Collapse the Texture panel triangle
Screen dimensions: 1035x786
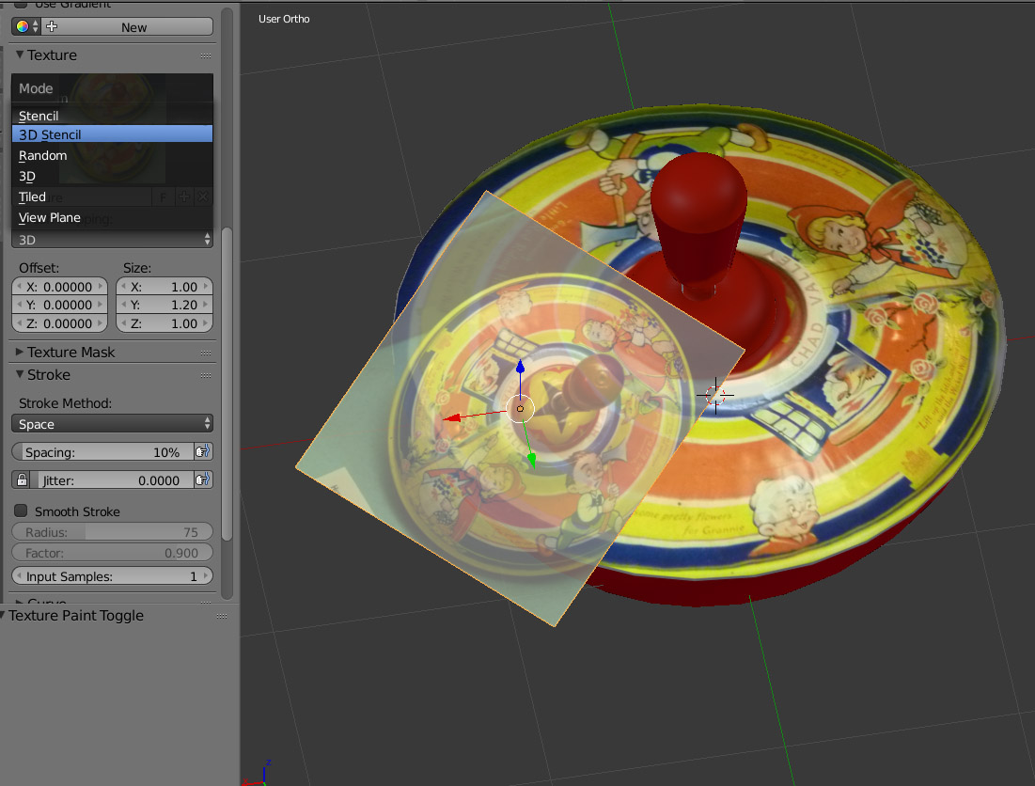click(20, 55)
